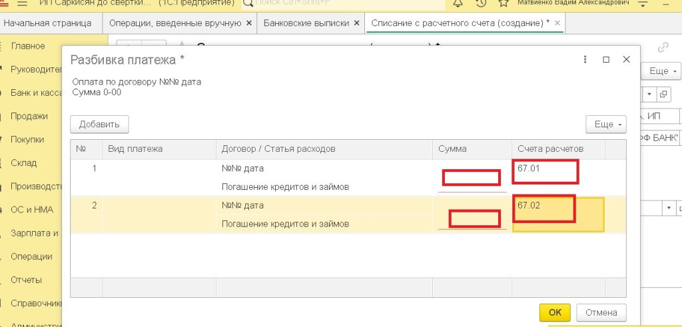Open the Справочники section
682x327 pixels.
37,303
